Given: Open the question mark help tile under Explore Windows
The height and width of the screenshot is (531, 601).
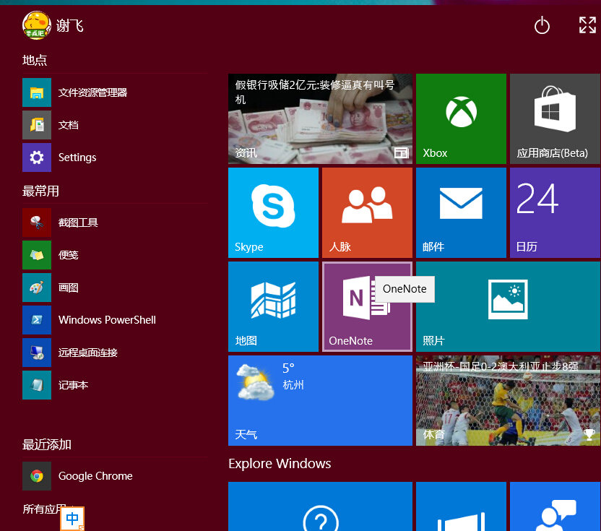Looking at the screenshot, I should (x=321, y=506).
